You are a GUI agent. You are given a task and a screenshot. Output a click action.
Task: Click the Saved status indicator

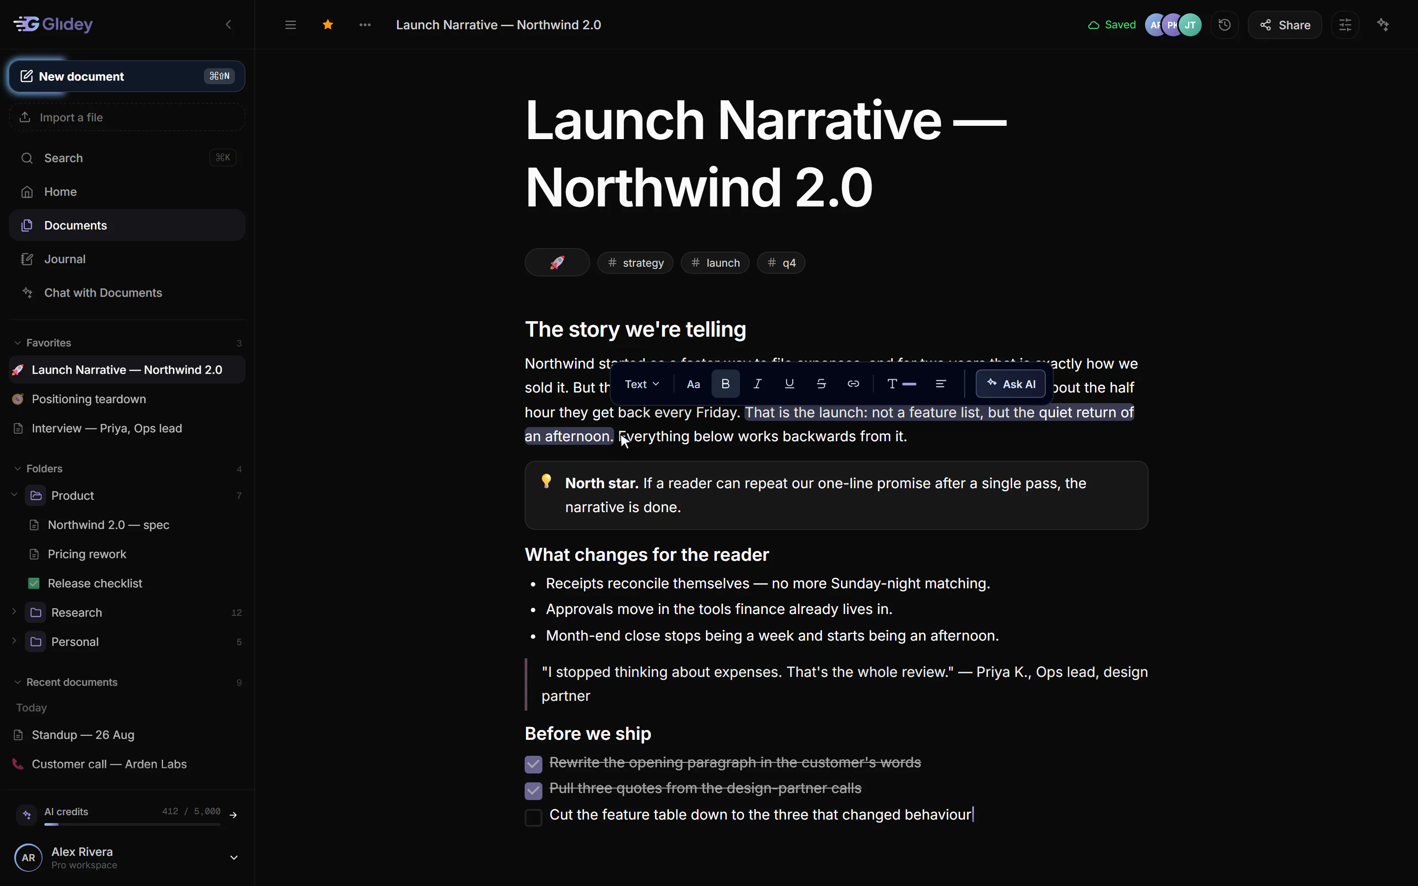(x=1111, y=25)
